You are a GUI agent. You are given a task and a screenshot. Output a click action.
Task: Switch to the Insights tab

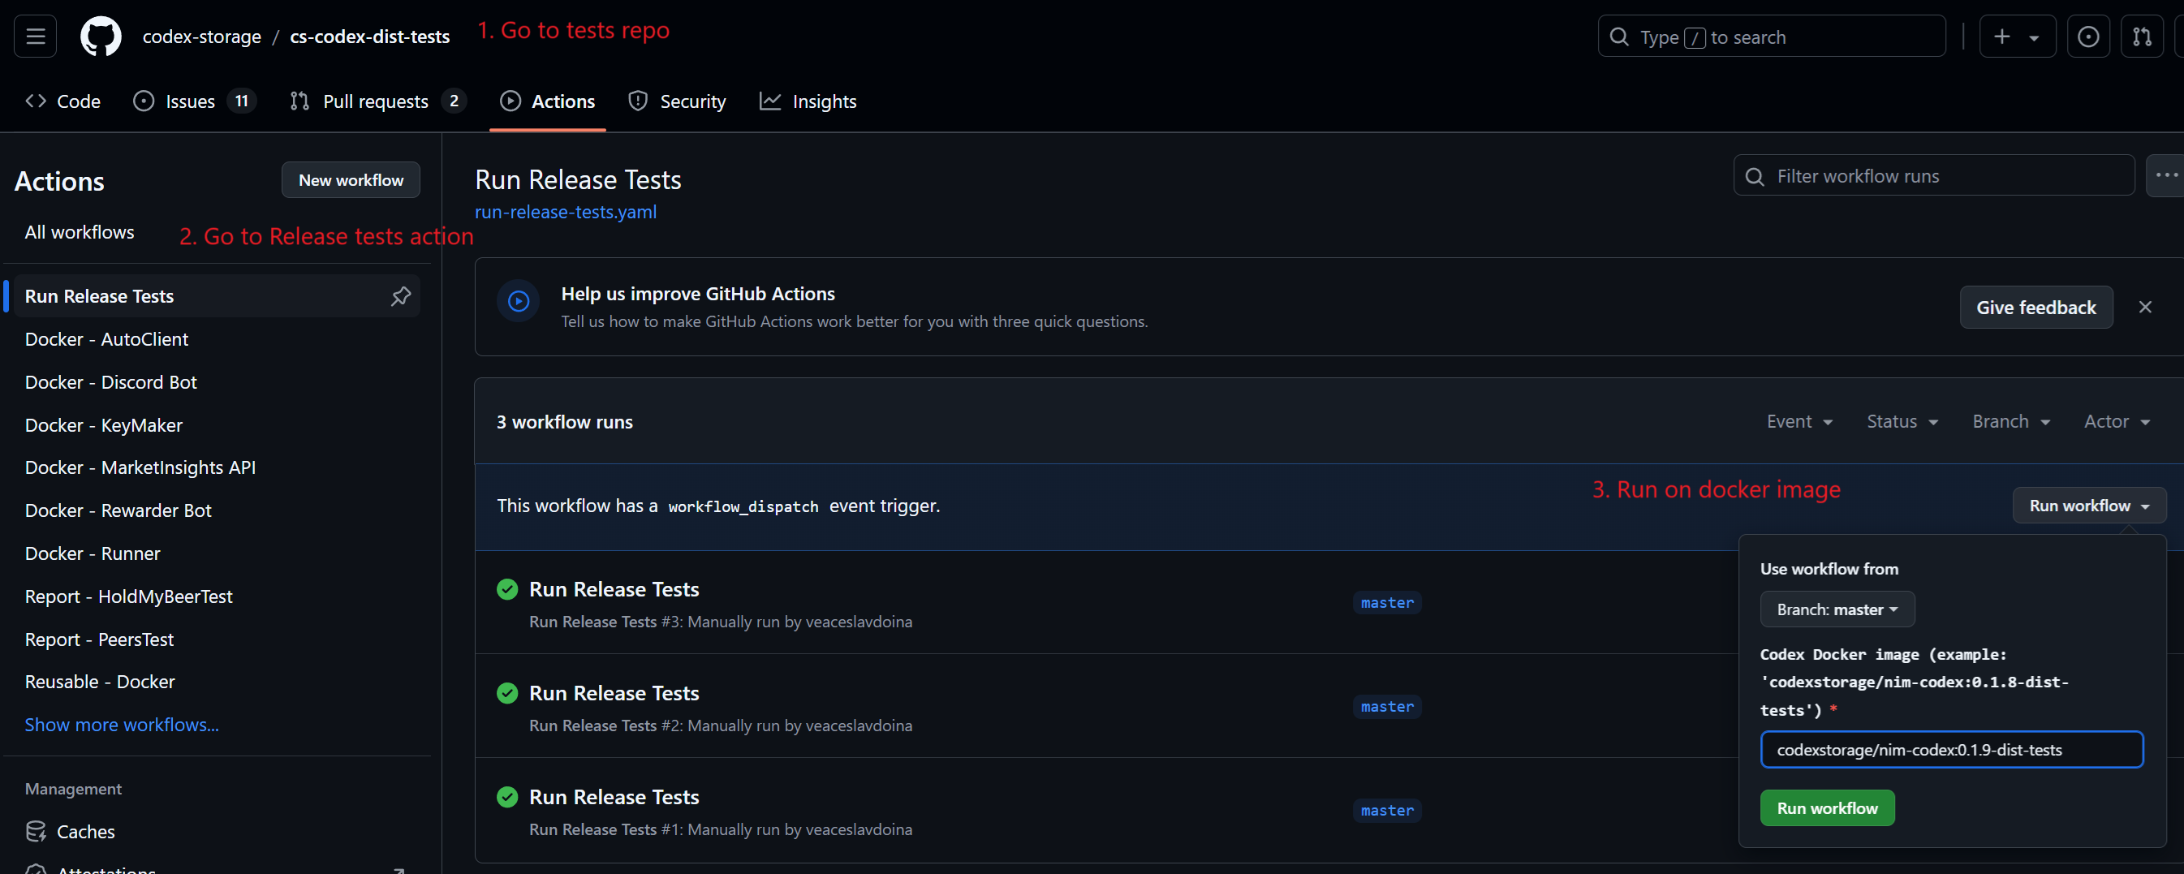click(808, 101)
